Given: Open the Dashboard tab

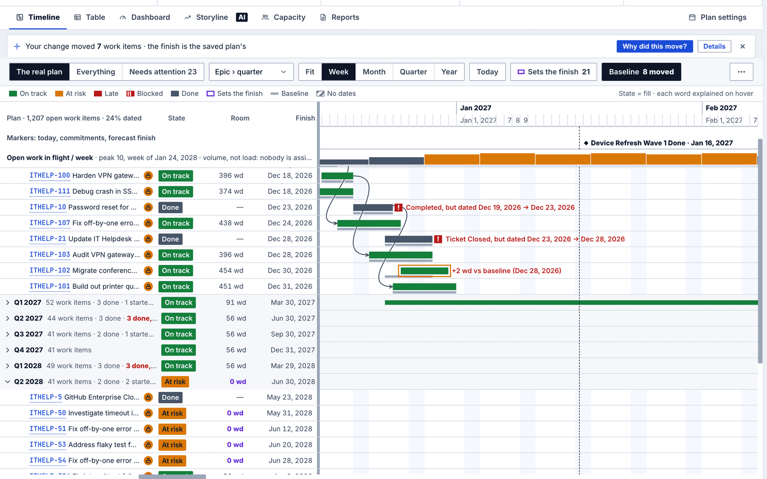Looking at the screenshot, I should pyautogui.click(x=145, y=17).
